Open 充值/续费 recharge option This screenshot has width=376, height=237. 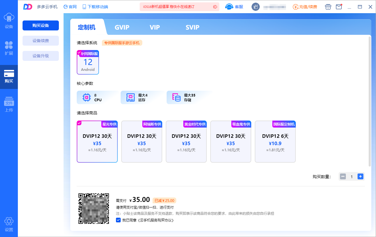pyautogui.click(x=305, y=7)
